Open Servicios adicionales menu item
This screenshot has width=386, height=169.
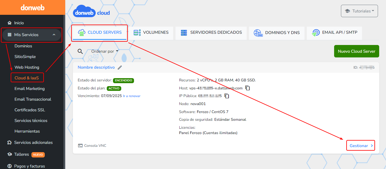click(34, 142)
